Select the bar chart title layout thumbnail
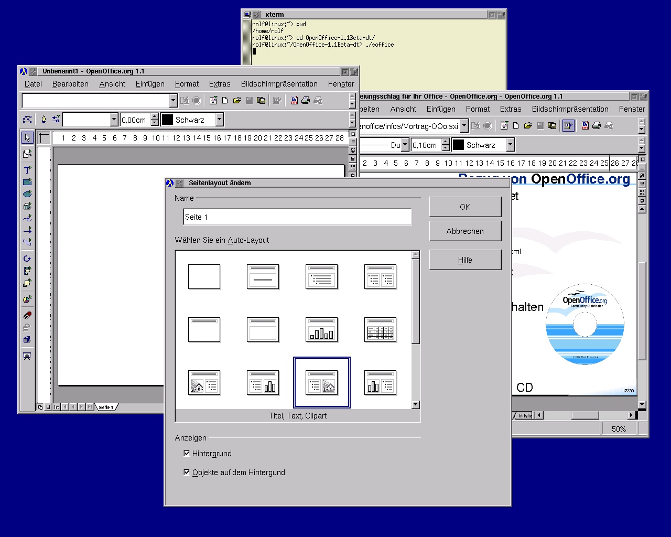Screen dimensions: 671x537 [321, 330]
